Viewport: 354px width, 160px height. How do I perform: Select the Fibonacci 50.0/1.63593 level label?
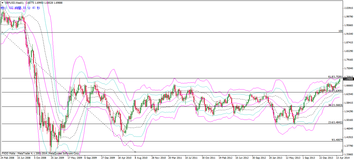(x=335, y=91)
